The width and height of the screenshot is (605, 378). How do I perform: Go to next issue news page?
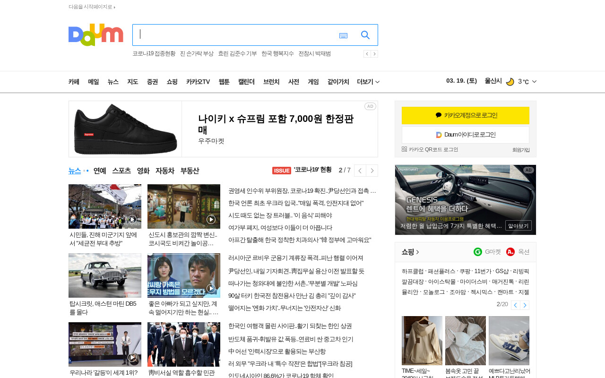(x=372, y=171)
